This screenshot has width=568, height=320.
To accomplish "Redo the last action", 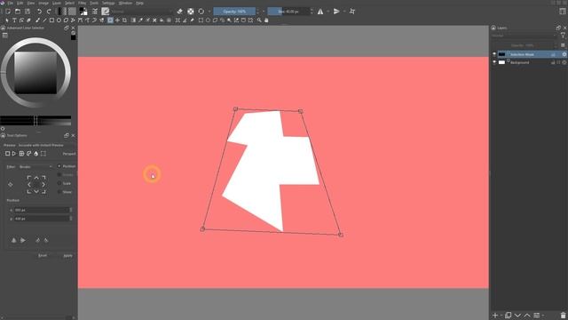I will pyautogui.click(x=49, y=12).
